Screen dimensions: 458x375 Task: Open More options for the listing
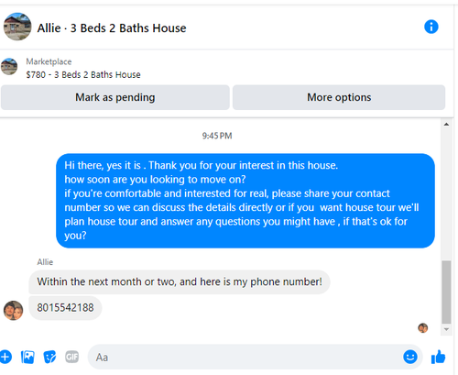point(339,97)
